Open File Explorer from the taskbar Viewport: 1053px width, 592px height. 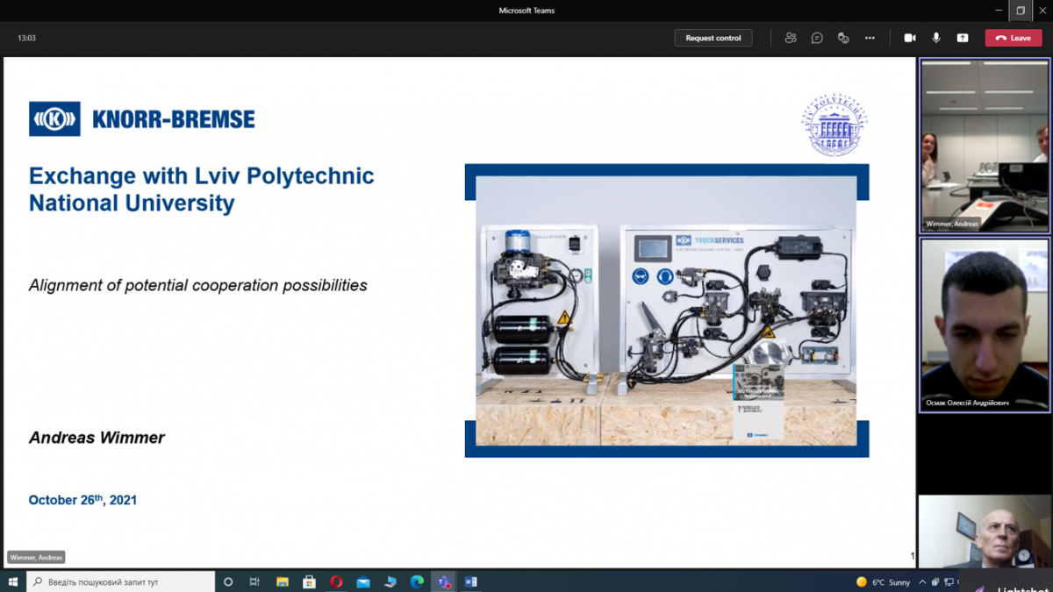(x=283, y=581)
